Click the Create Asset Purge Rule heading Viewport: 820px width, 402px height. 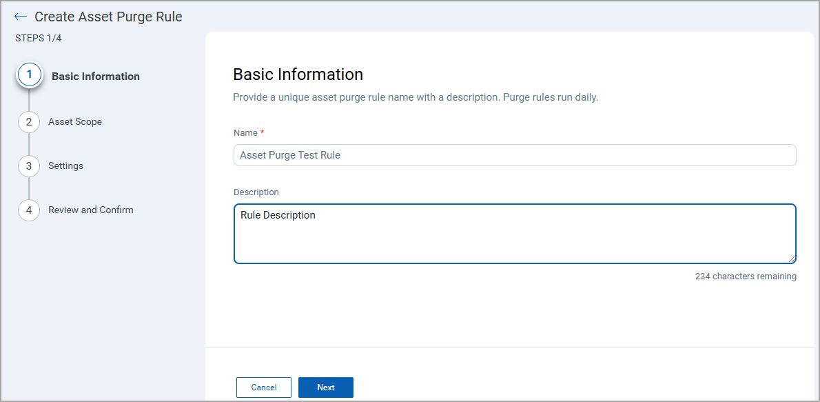coord(108,16)
